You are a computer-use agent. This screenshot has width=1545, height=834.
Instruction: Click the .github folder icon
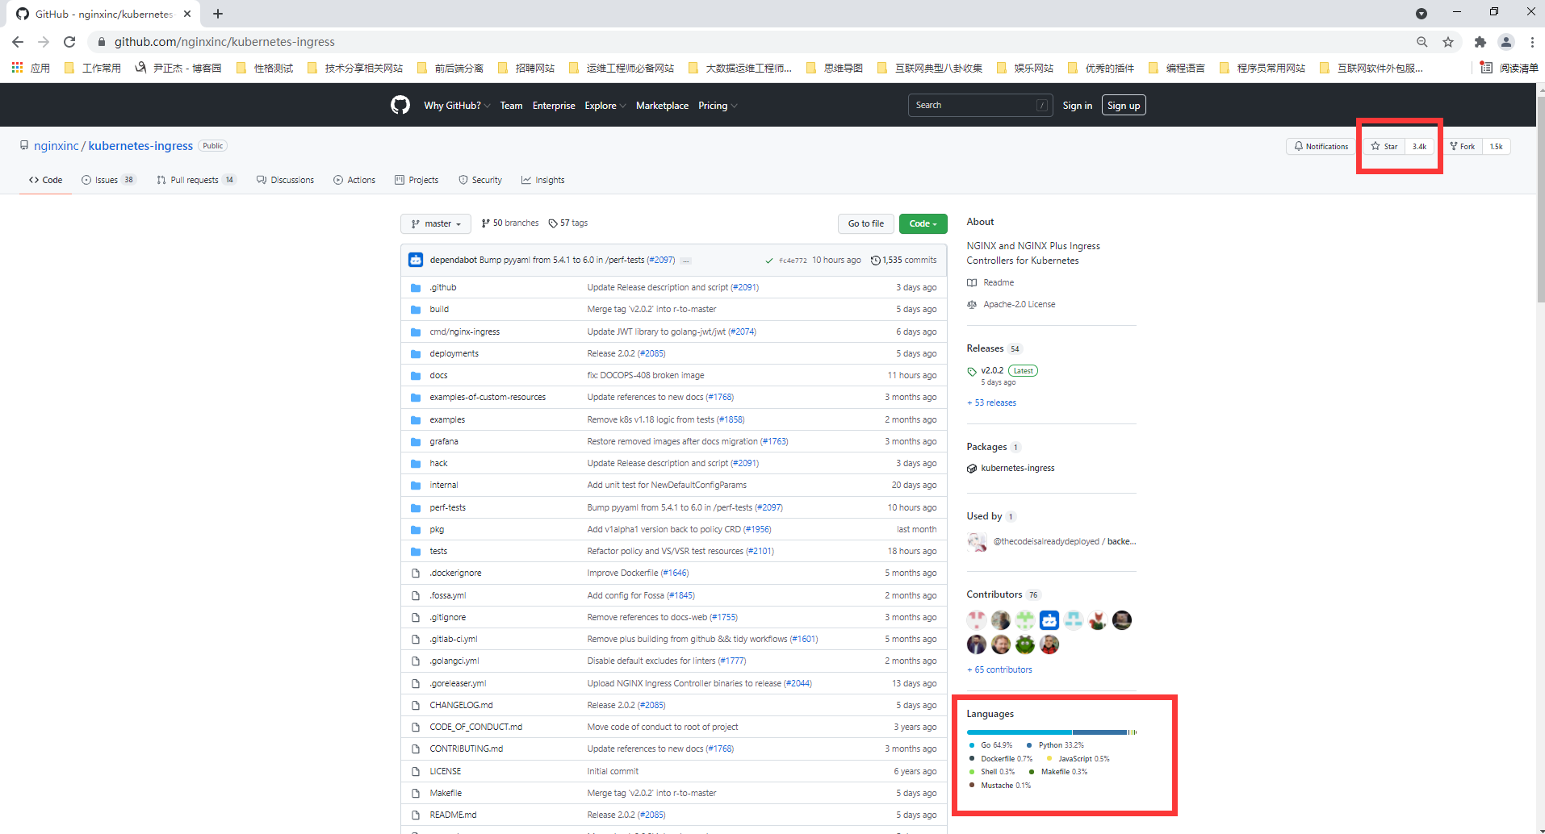click(x=416, y=288)
